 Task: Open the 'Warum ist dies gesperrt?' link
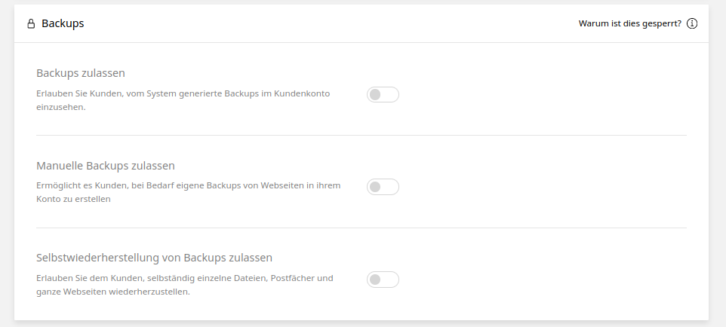click(629, 23)
